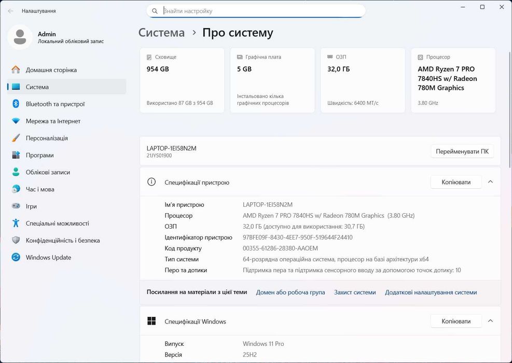This screenshot has height=363, width=512.
Task: Click the Облікові записи person icon
Action: (x=16, y=172)
